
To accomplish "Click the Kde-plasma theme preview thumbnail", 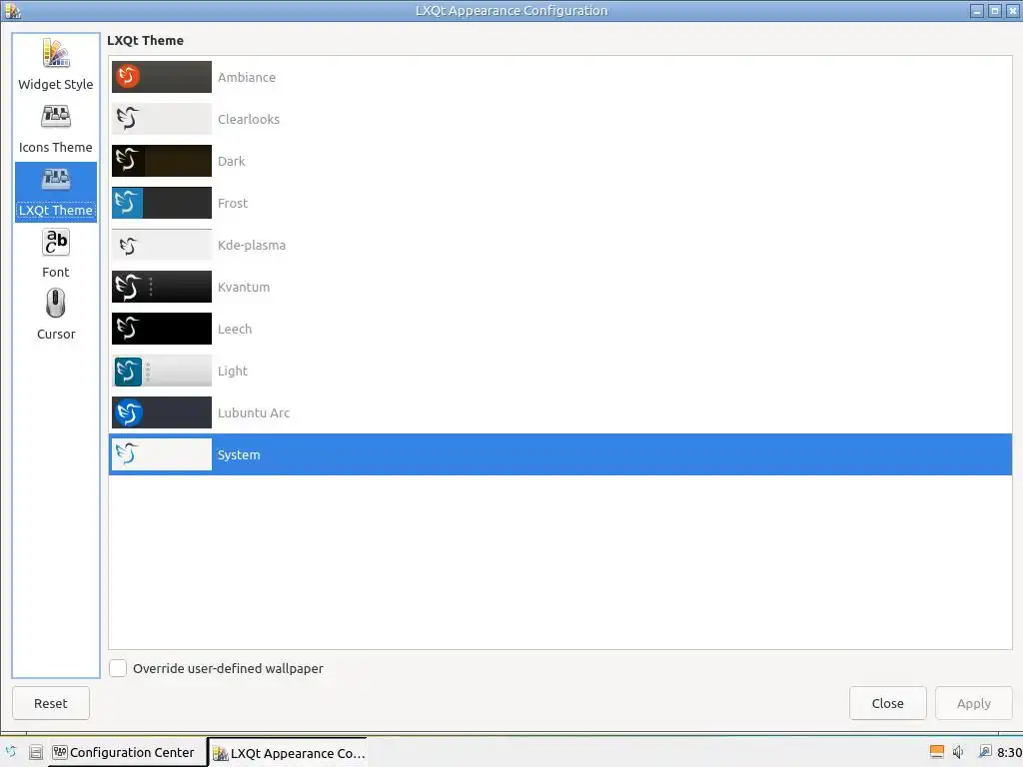I will pos(162,245).
